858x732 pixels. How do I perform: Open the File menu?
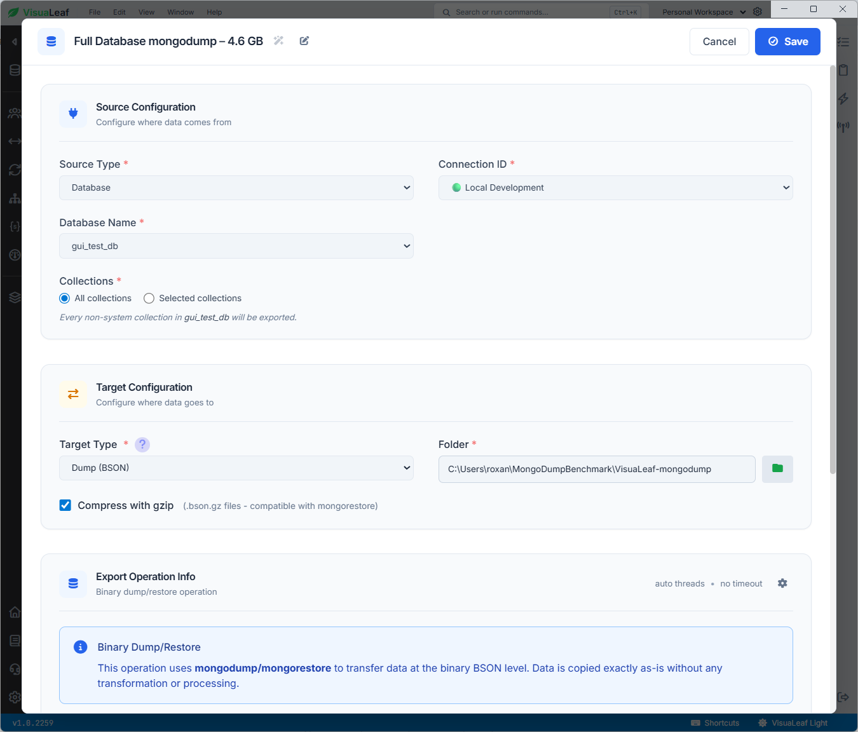[x=95, y=12]
